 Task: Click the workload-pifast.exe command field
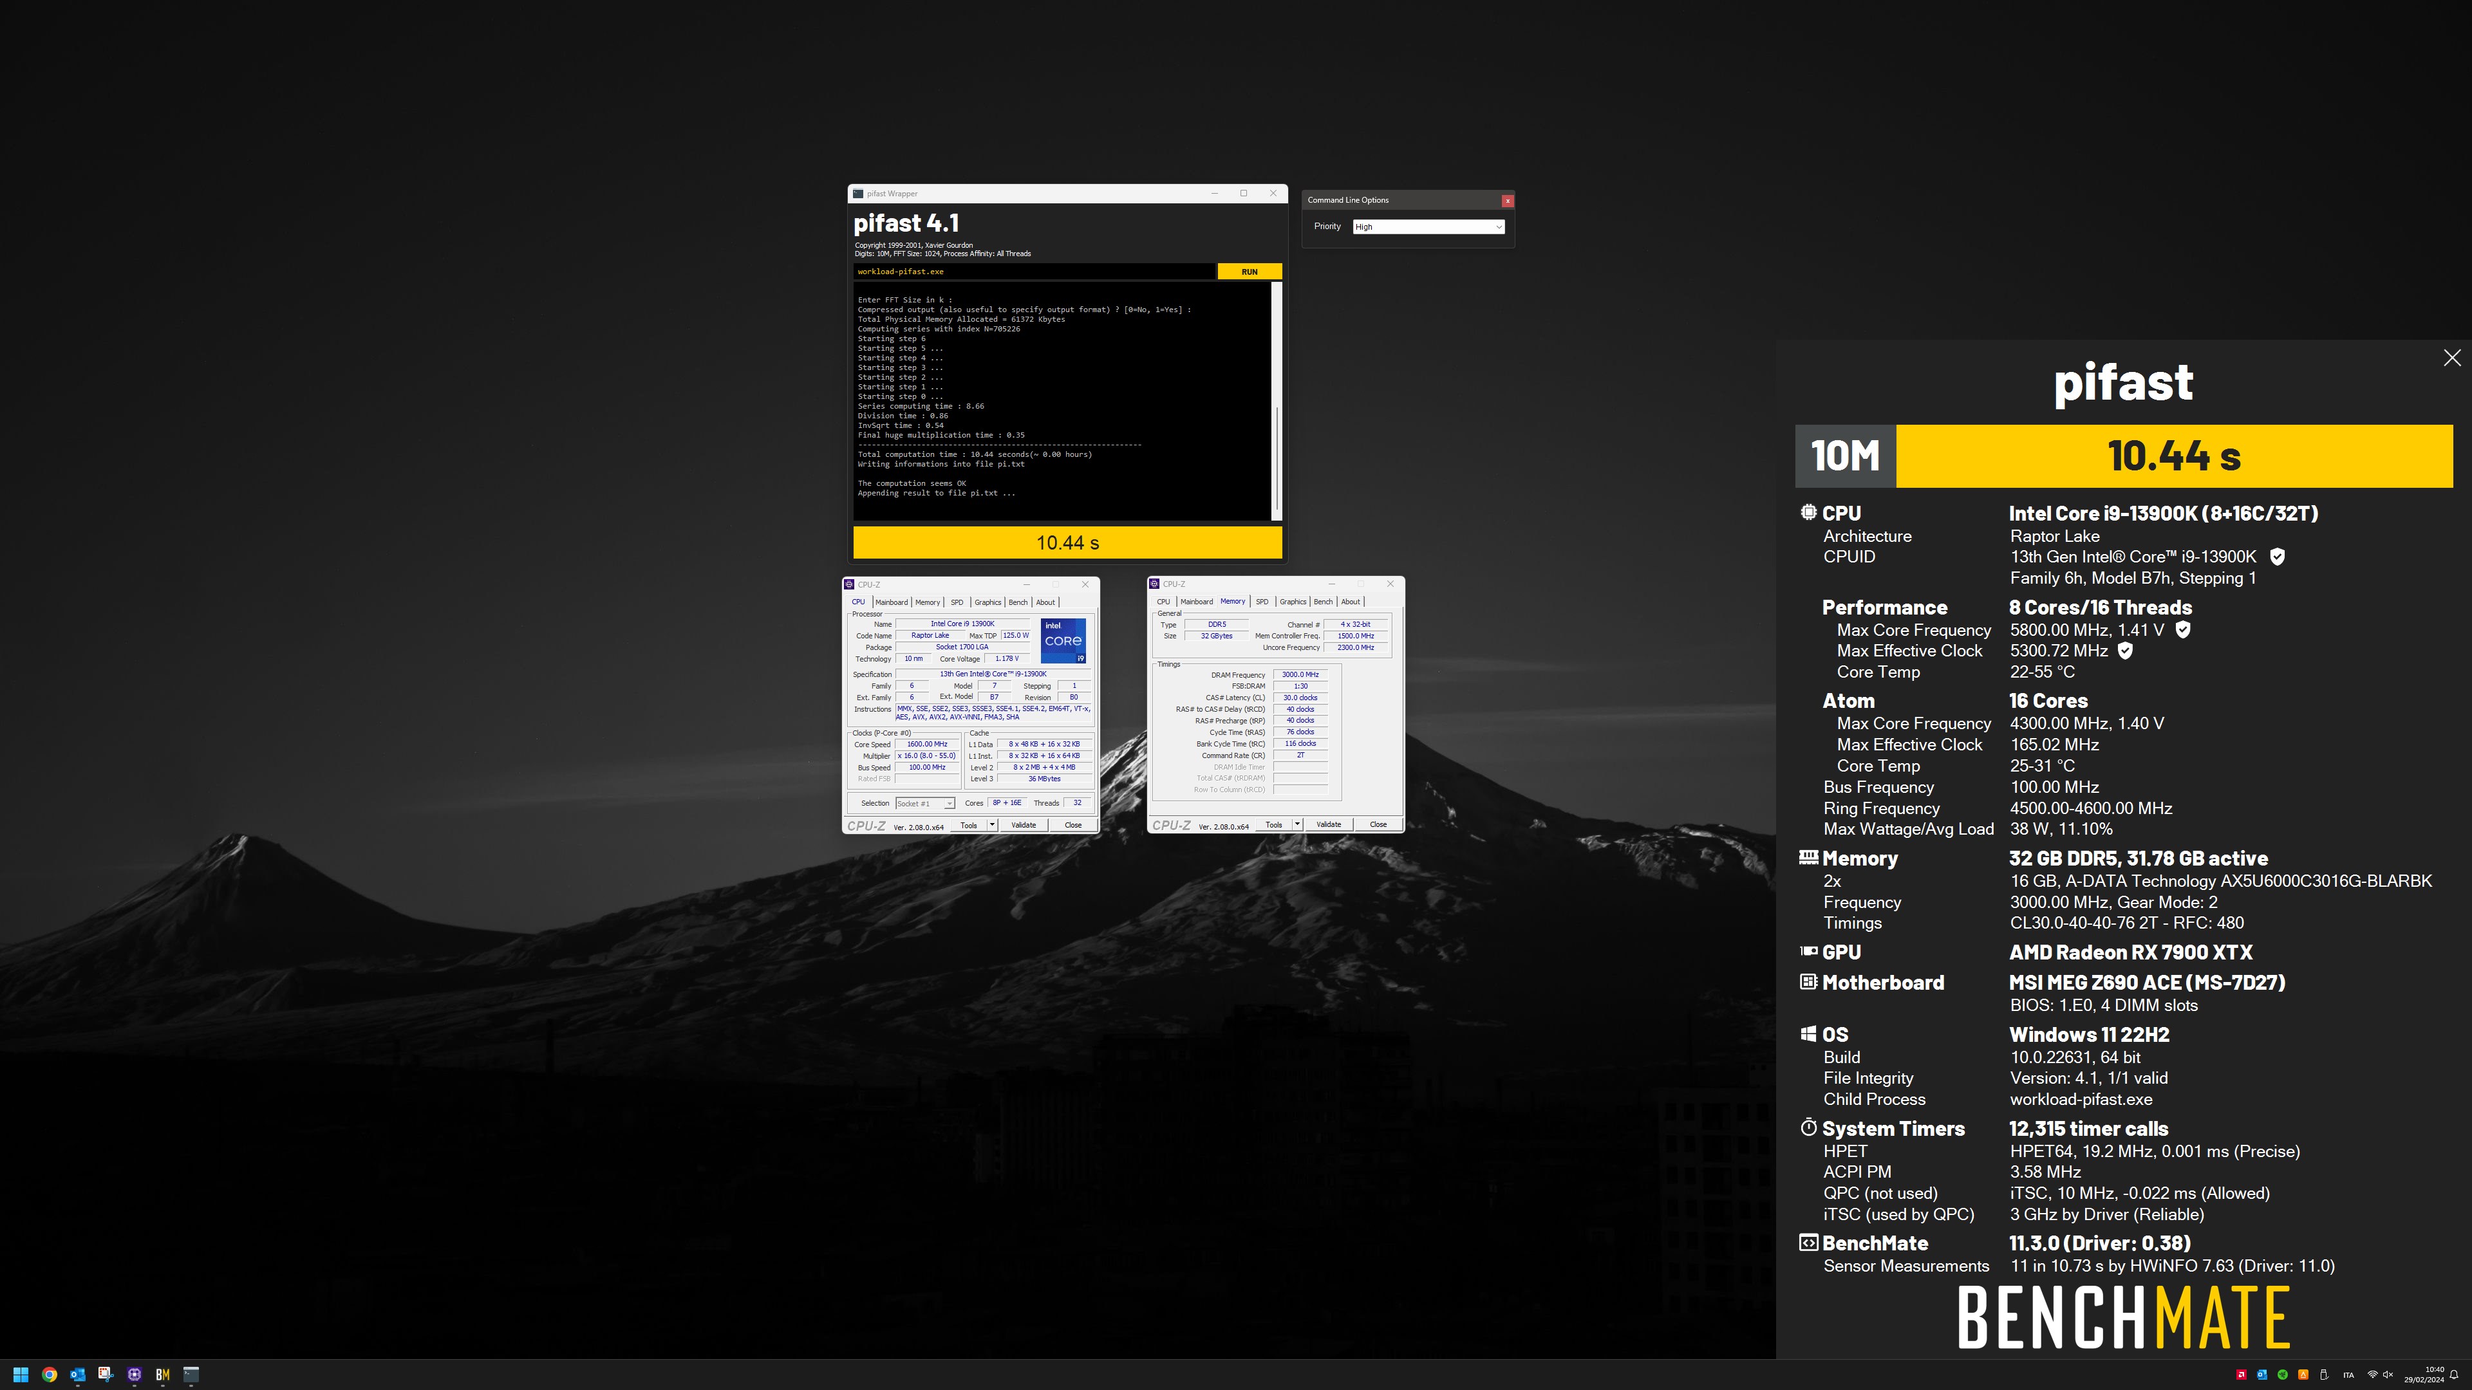point(1033,272)
